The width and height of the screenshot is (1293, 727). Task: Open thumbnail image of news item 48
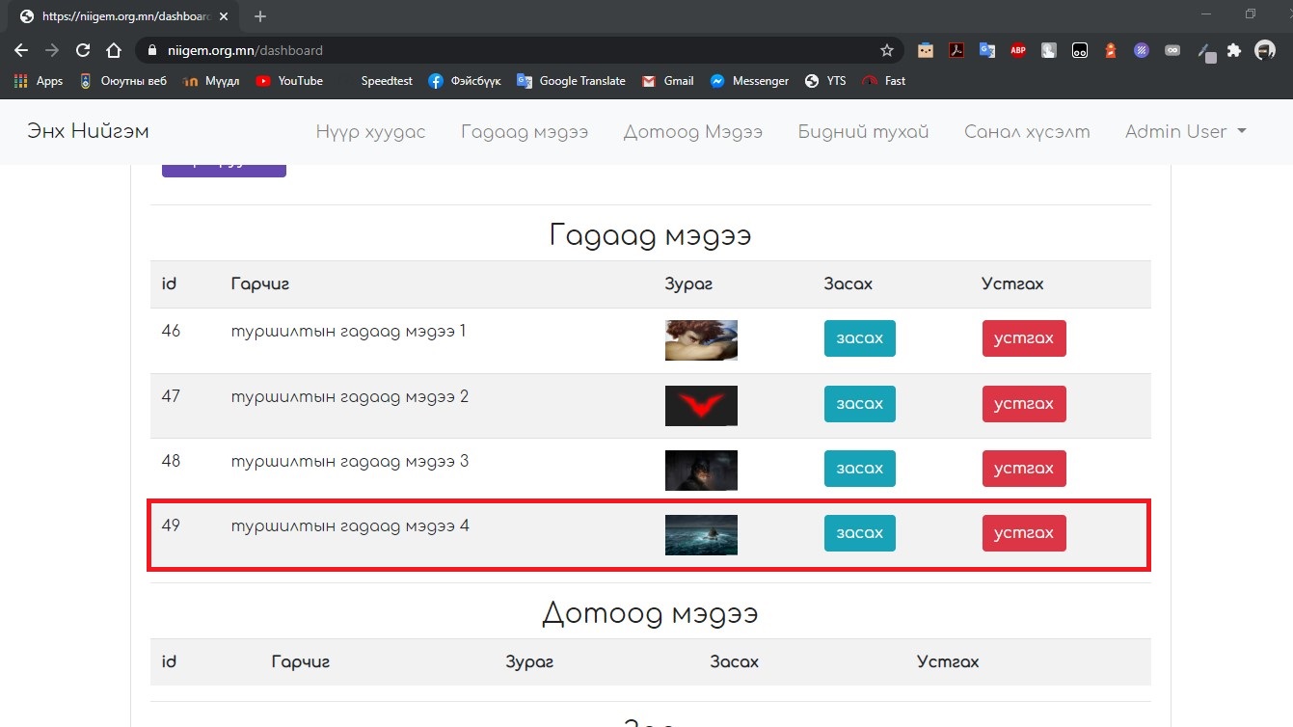[701, 470]
